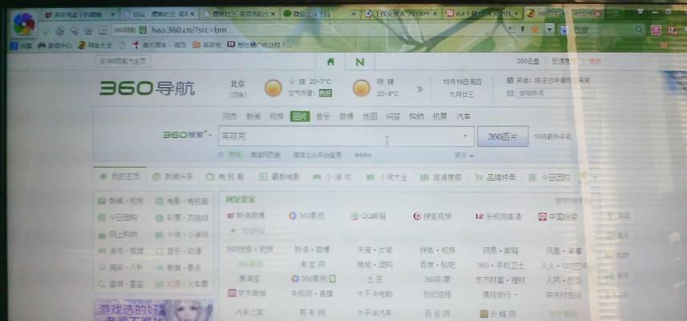
Task: Click the favorites star icon in the address bar
Action: point(535,30)
